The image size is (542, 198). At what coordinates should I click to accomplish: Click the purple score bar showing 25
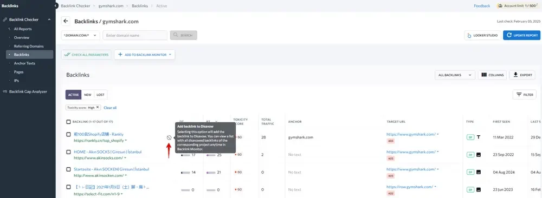click(x=211, y=155)
